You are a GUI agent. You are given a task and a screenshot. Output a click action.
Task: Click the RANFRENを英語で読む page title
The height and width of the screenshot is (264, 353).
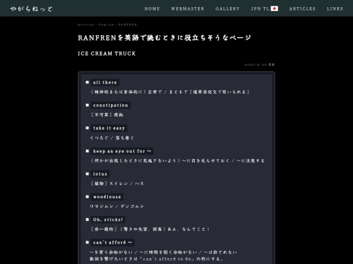(164, 38)
